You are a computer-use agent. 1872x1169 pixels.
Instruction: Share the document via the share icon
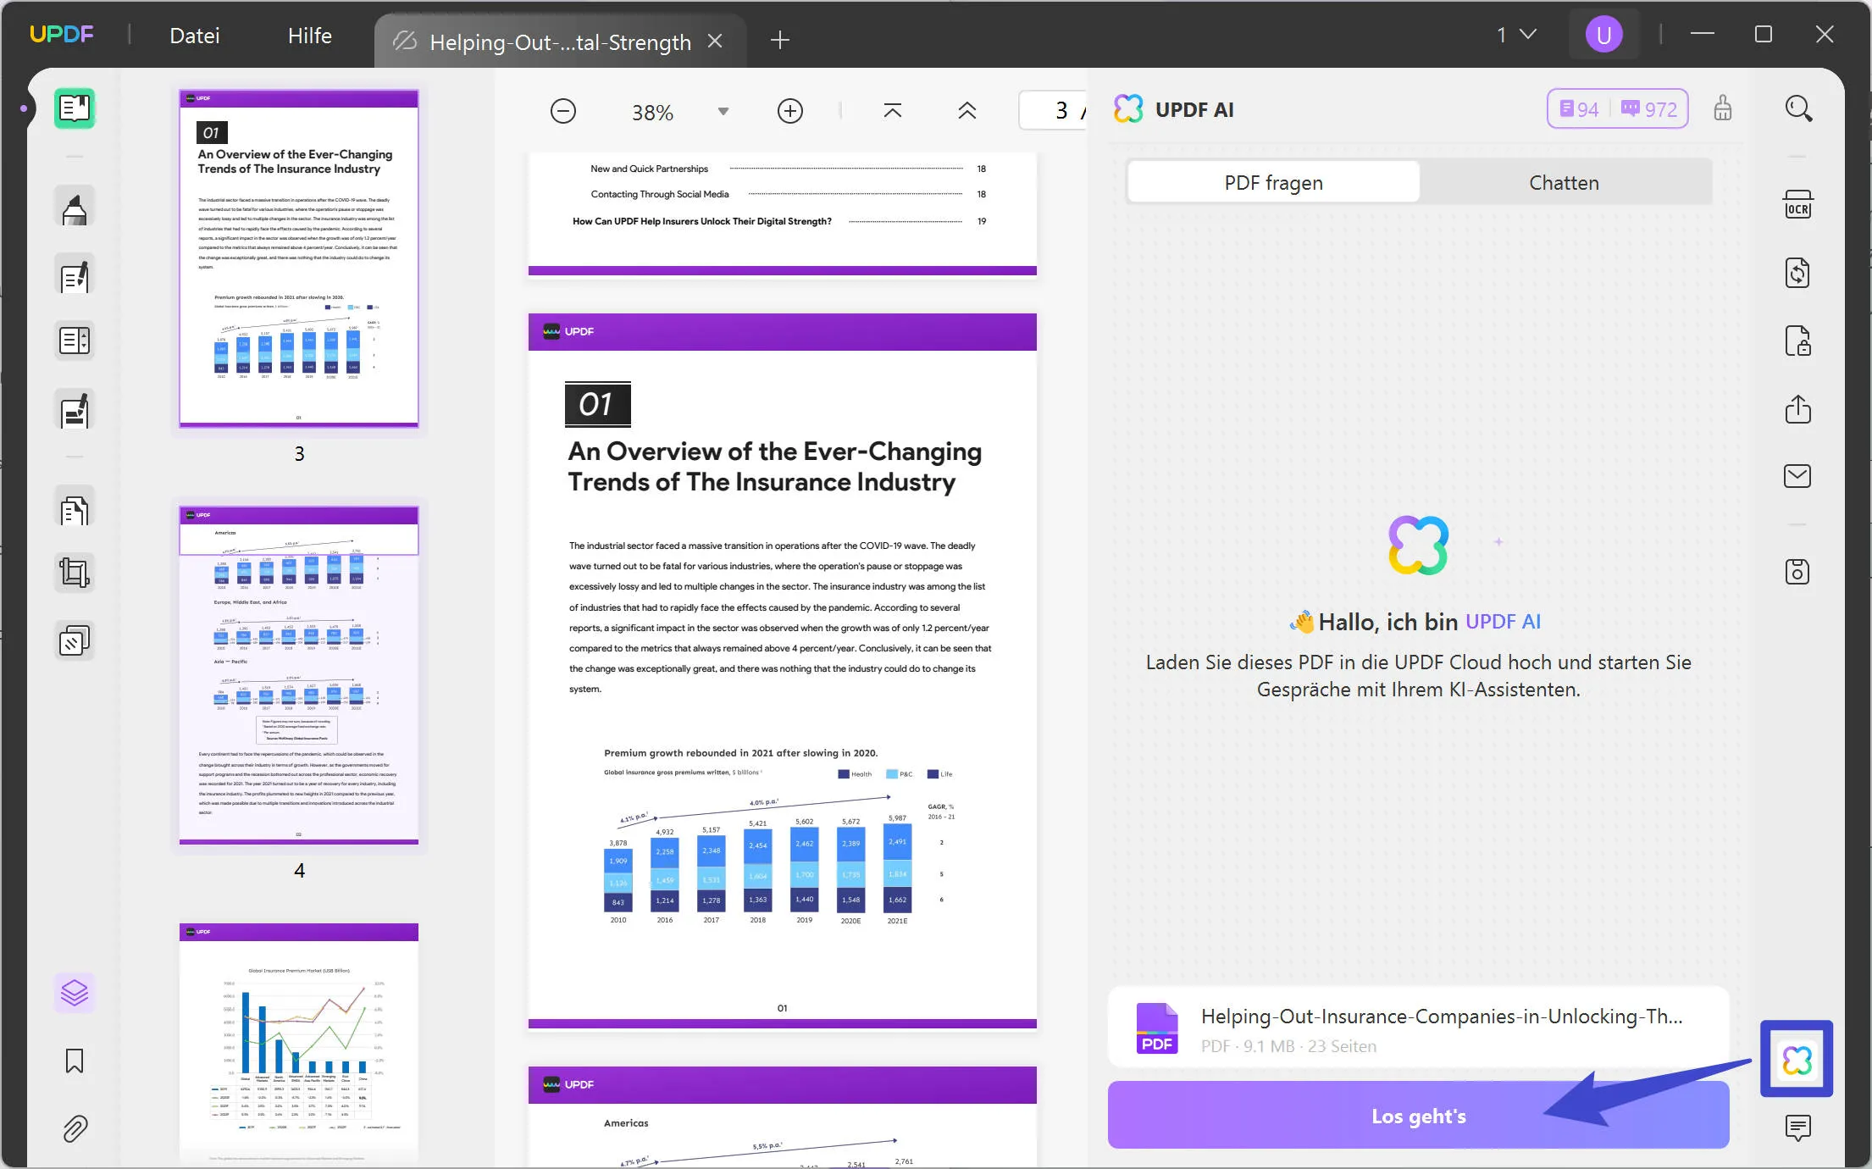[x=1797, y=408]
